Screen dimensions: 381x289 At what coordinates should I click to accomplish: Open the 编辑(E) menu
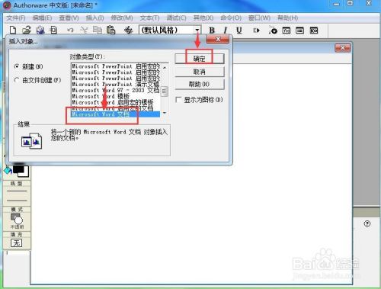[42, 18]
